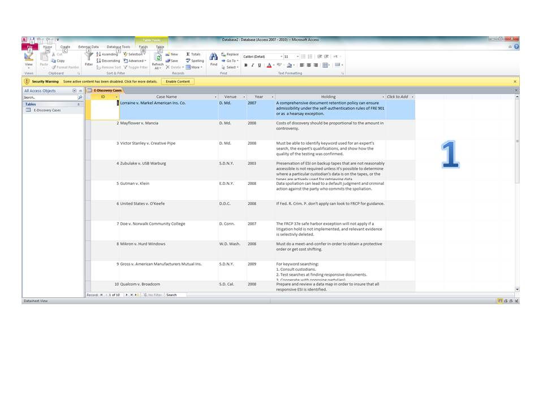Open the font name Calibri dropdown

point(281,57)
